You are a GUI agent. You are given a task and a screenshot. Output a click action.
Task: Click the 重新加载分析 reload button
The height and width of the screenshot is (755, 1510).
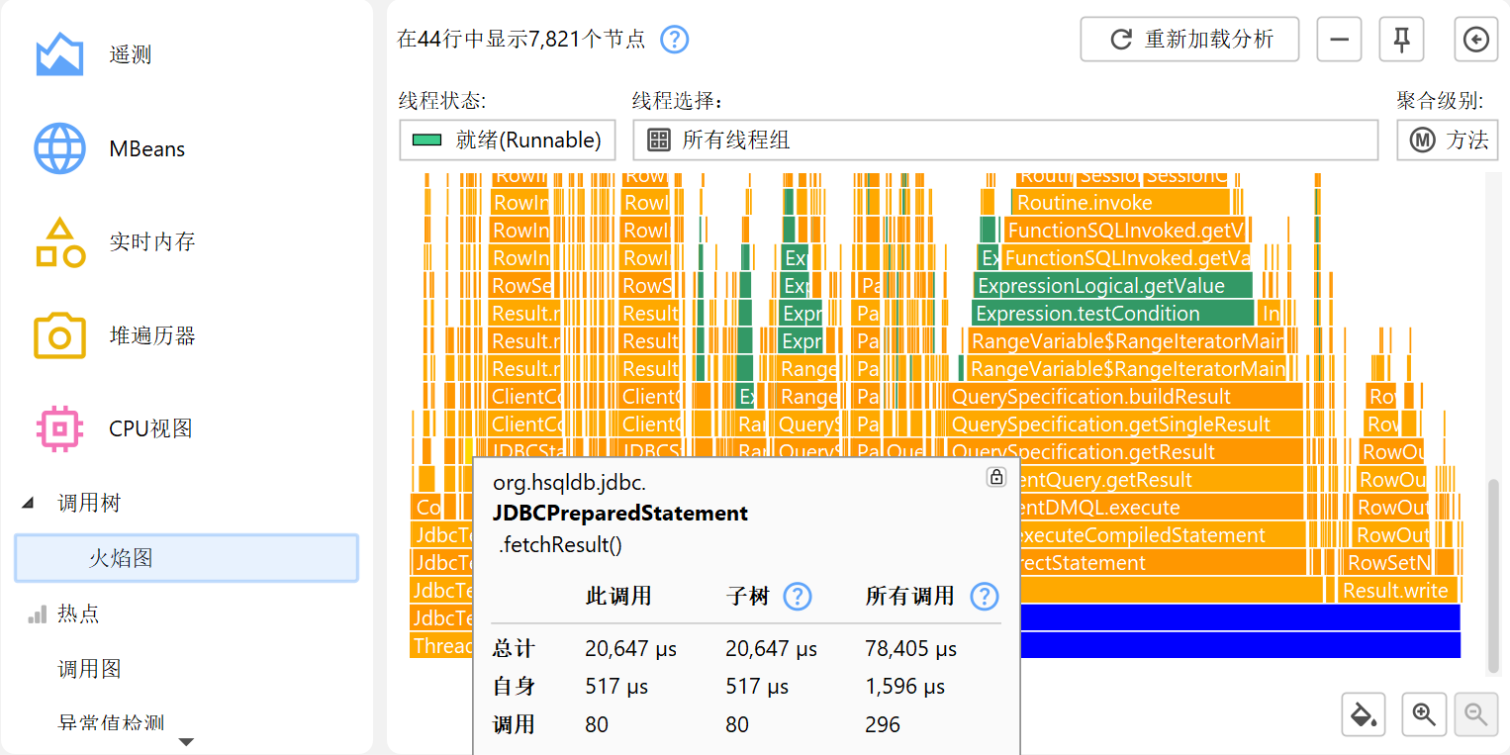(1189, 40)
